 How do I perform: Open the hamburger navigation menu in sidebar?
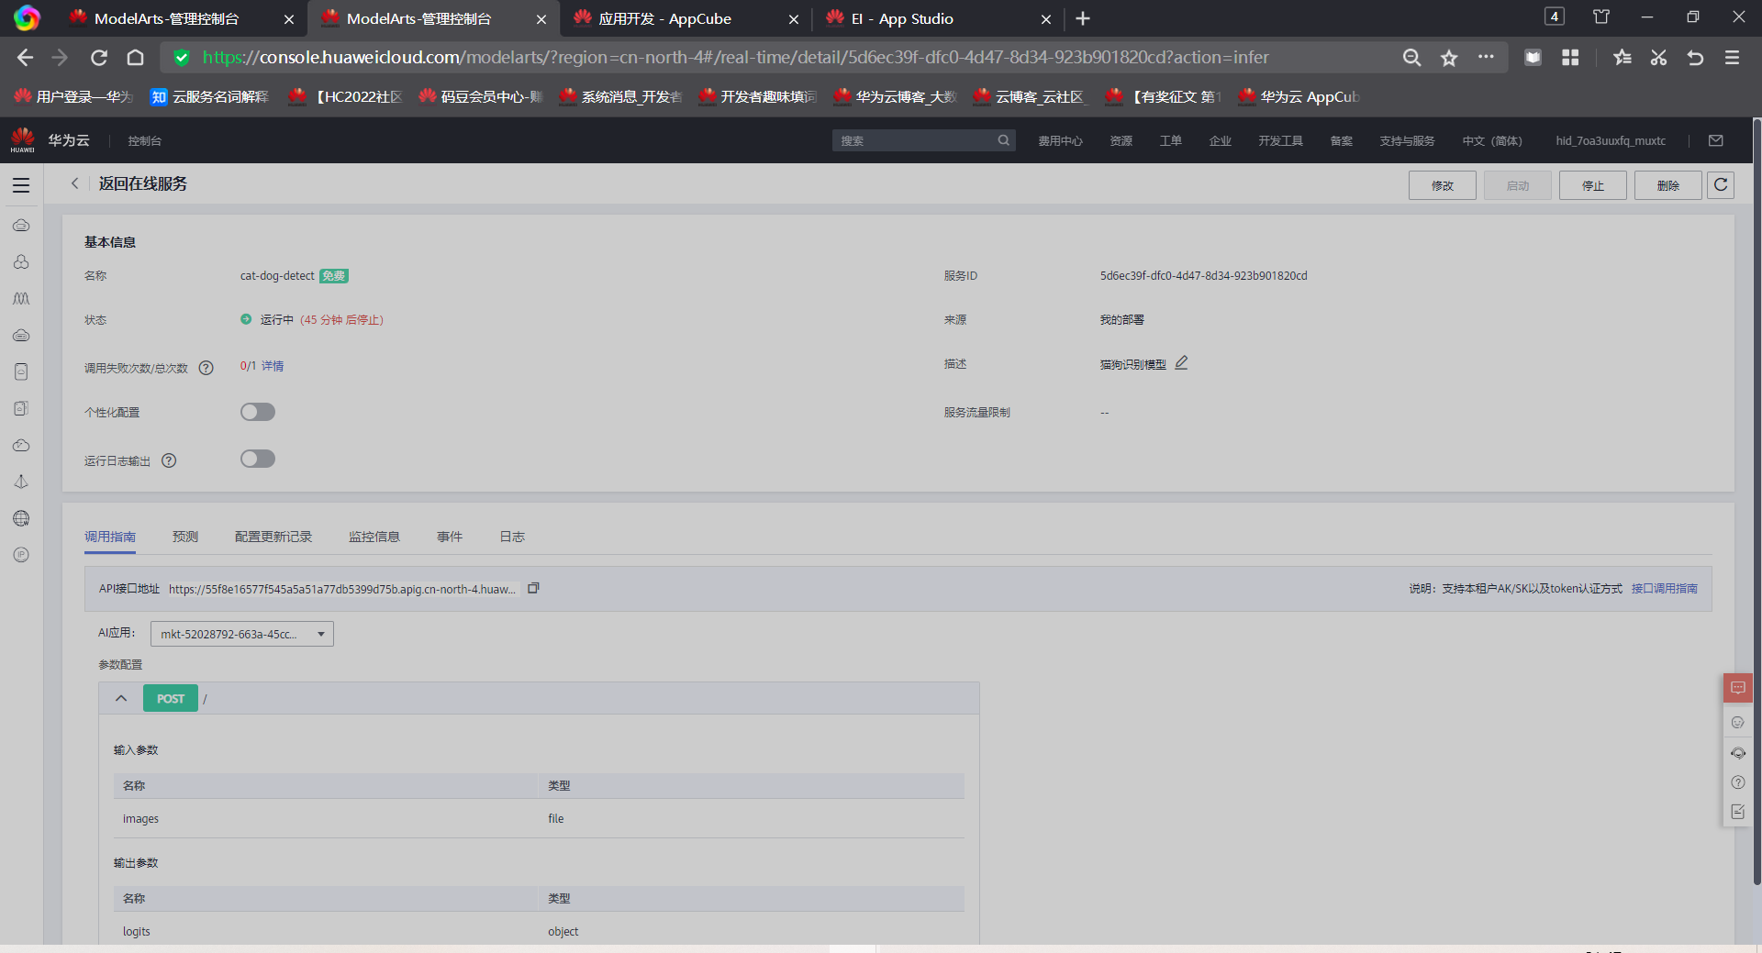click(21, 185)
